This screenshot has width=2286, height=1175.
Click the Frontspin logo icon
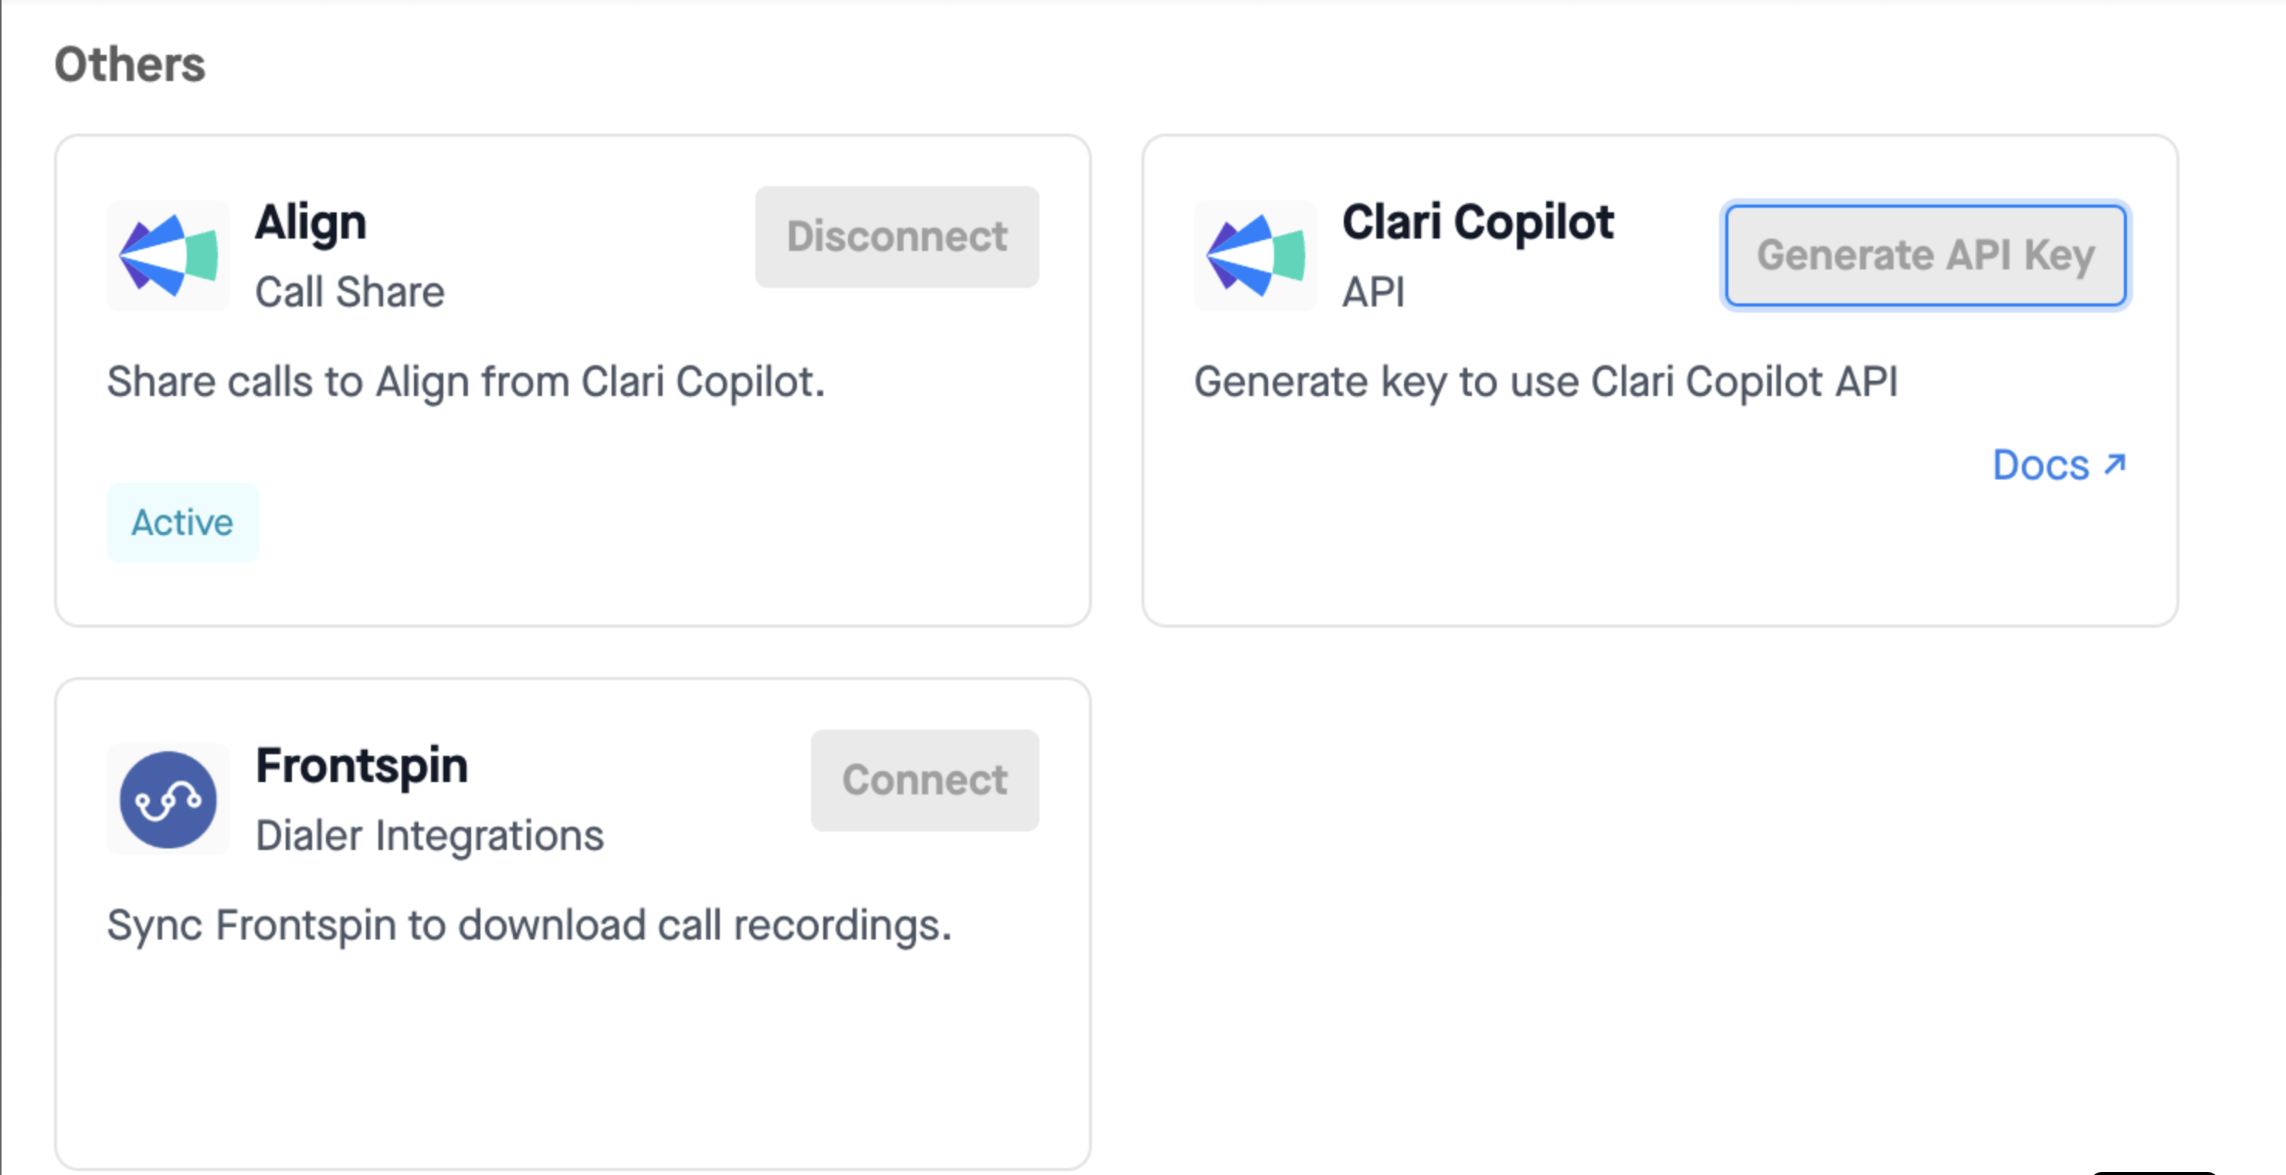point(168,799)
